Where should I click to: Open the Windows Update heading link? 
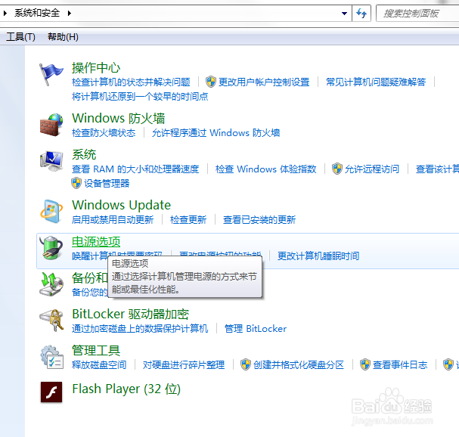[122, 205]
